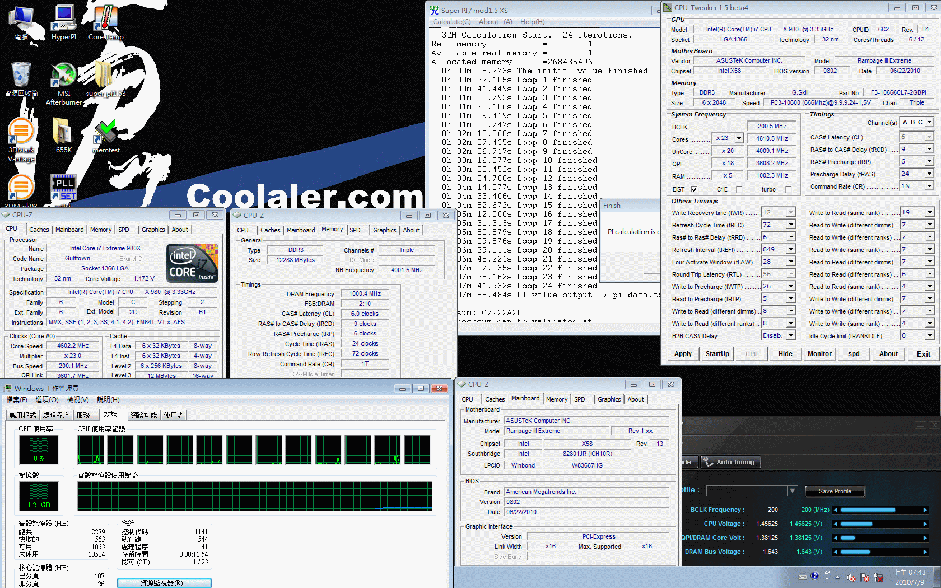Click the volume muted tray icon
The image size is (941, 588).
click(851, 577)
